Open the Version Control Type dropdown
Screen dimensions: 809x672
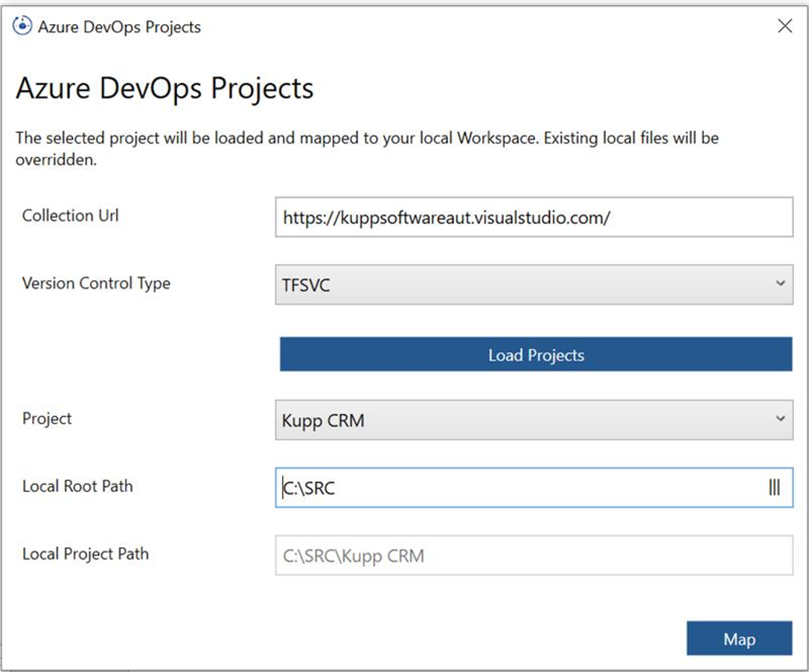(x=534, y=285)
